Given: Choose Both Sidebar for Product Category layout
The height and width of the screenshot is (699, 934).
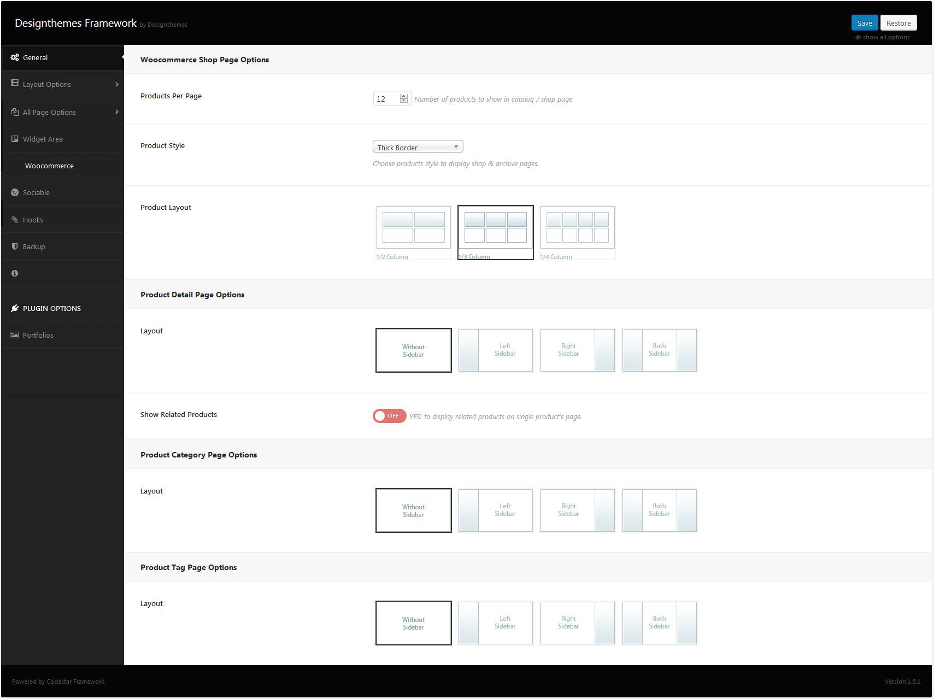Looking at the screenshot, I should click(660, 510).
